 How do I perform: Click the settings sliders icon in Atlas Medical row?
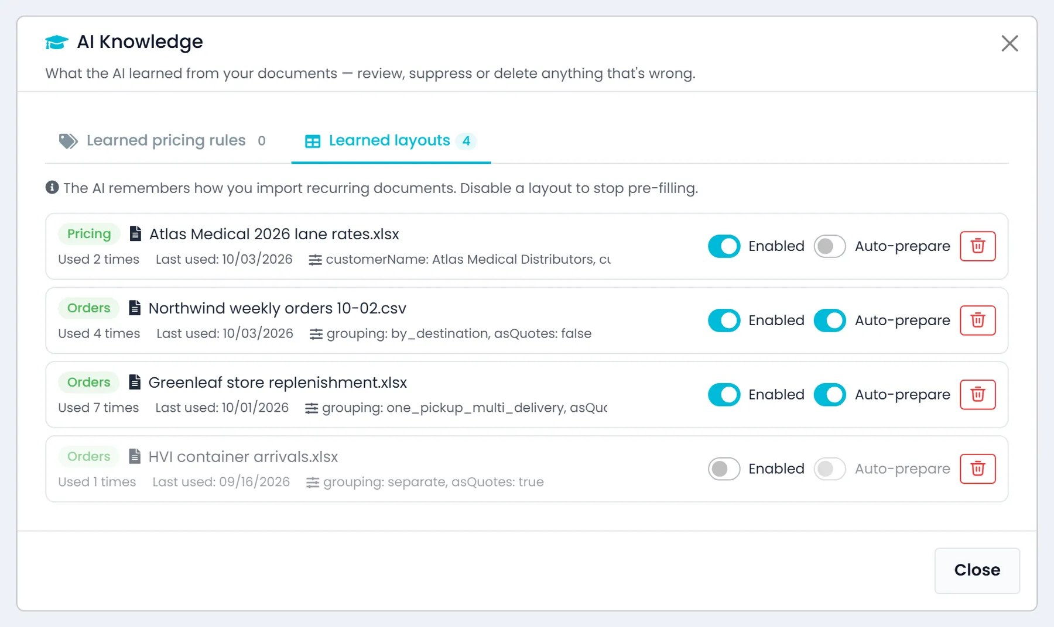(x=315, y=260)
